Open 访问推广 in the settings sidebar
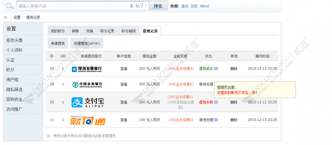The image size is (332, 145). click(x=14, y=109)
